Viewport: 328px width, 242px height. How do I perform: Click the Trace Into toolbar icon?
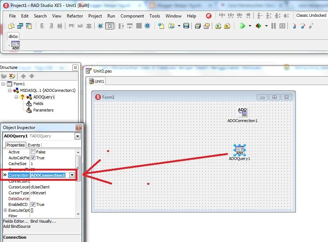[294, 26]
